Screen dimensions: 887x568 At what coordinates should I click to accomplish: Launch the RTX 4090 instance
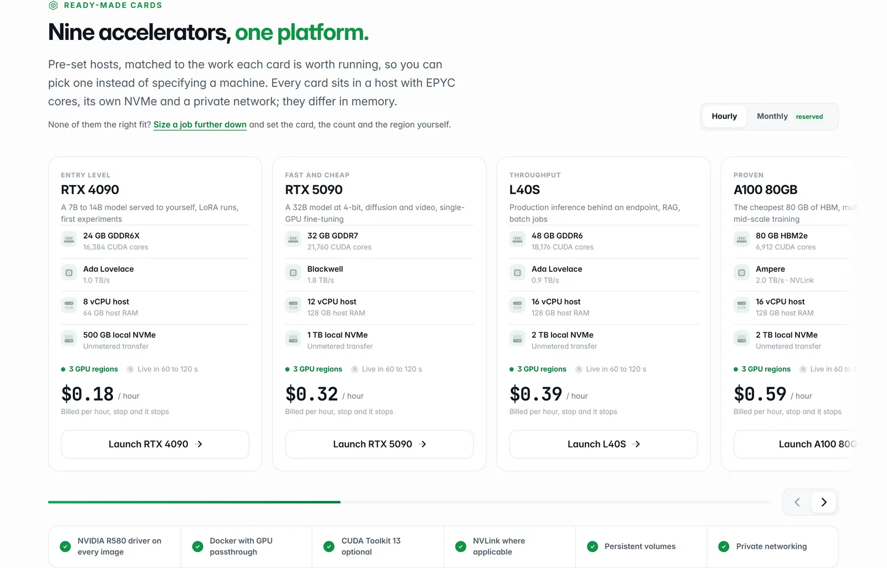coord(155,444)
